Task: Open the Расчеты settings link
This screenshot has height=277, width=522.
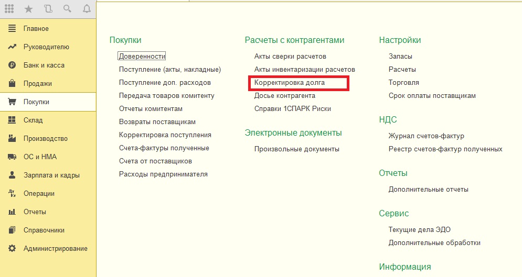Action: 402,70
